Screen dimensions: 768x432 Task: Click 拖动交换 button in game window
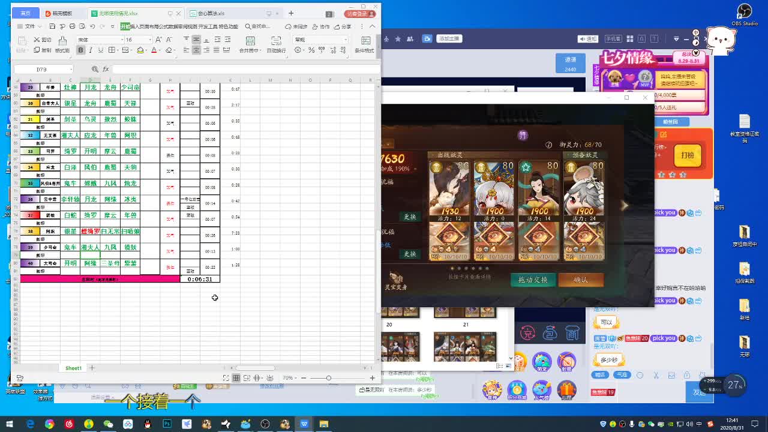click(x=533, y=280)
